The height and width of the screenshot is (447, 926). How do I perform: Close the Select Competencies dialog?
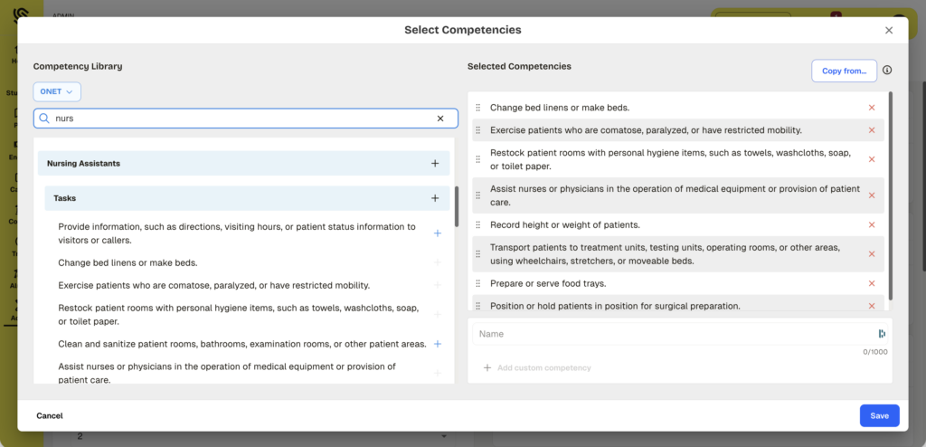tap(889, 30)
